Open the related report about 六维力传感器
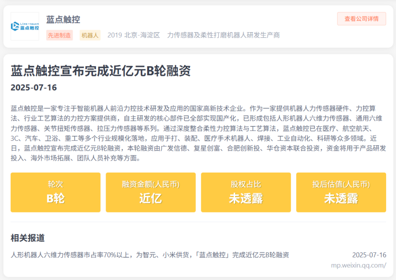This screenshot has width=396, height=280. pyautogui.click(x=150, y=255)
